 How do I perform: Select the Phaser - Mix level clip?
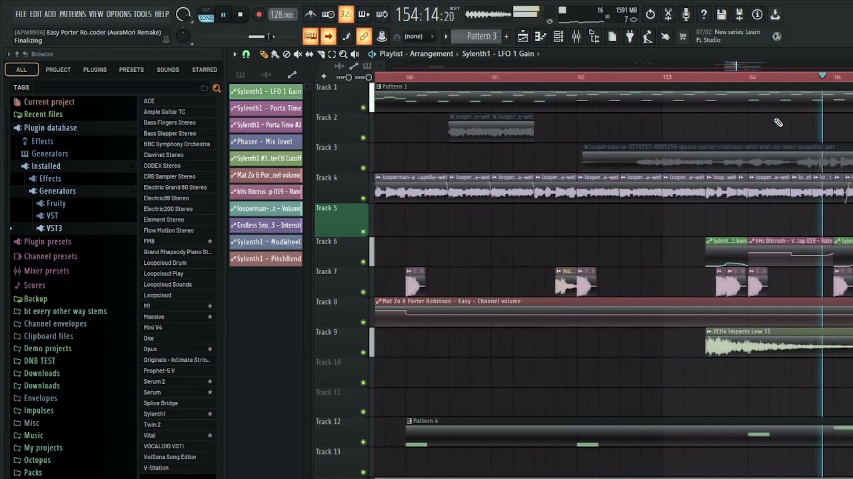(266, 142)
